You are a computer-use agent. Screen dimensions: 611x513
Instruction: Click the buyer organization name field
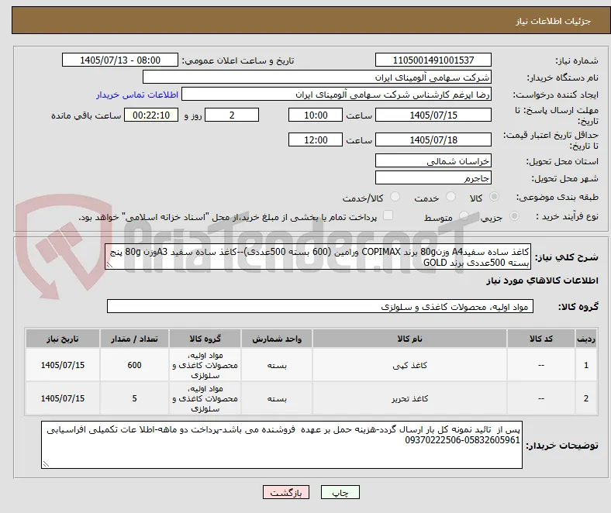click(x=317, y=77)
